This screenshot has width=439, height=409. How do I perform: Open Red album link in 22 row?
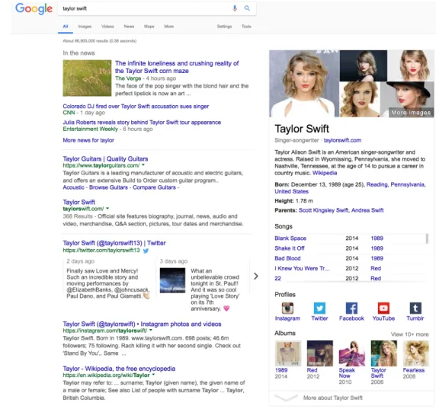[376, 279]
